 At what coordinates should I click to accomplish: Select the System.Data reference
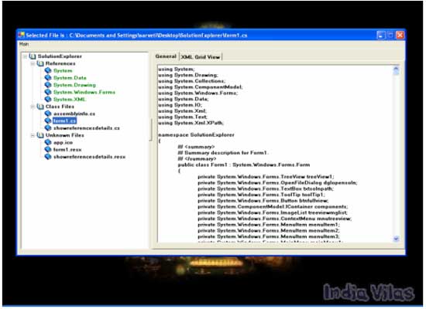pos(70,78)
